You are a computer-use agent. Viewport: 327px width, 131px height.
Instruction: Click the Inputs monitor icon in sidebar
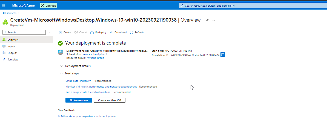pyautogui.click(x=4, y=46)
